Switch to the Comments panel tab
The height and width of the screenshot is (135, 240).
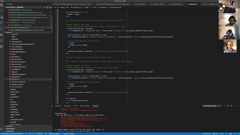[x=58, y=106]
